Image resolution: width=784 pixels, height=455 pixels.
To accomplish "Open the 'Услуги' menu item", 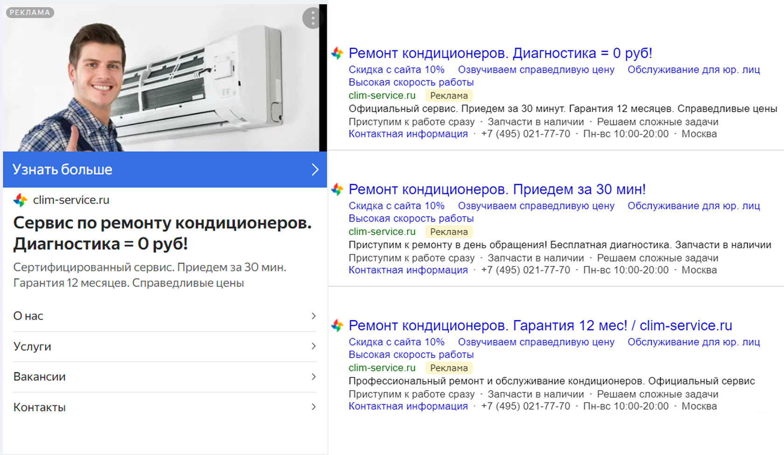I will pos(32,346).
